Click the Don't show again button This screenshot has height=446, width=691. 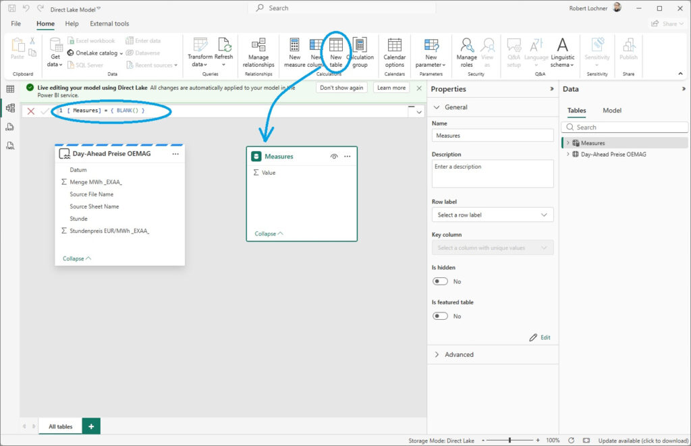(x=341, y=88)
